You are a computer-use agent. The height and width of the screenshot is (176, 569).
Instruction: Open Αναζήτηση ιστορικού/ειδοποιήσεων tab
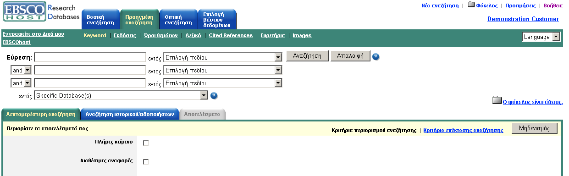click(129, 115)
